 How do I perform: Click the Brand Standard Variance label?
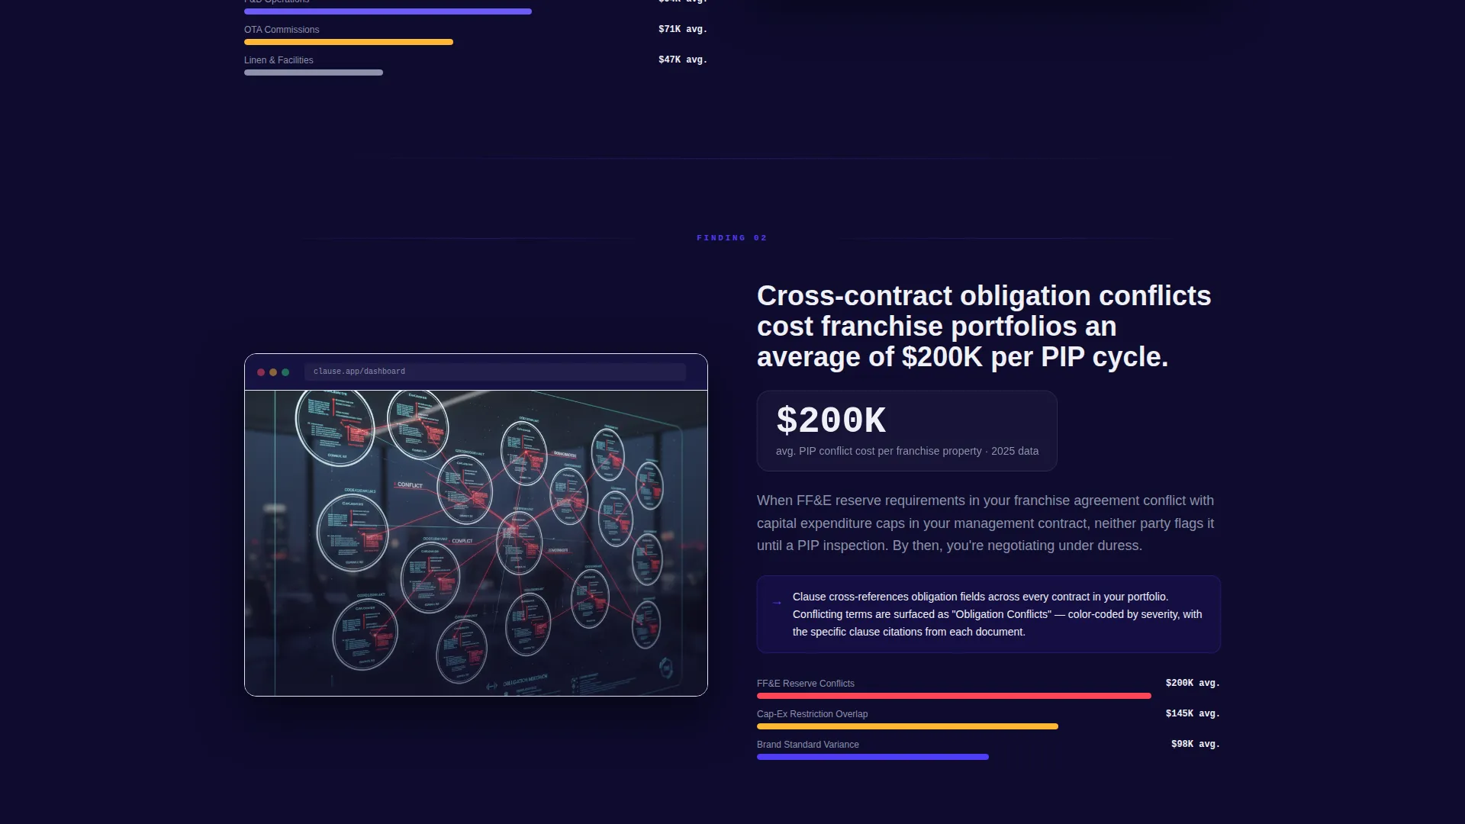click(808, 745)
